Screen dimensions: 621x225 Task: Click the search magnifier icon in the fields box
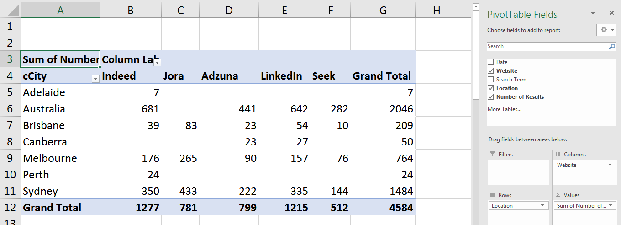click(612, 47)
